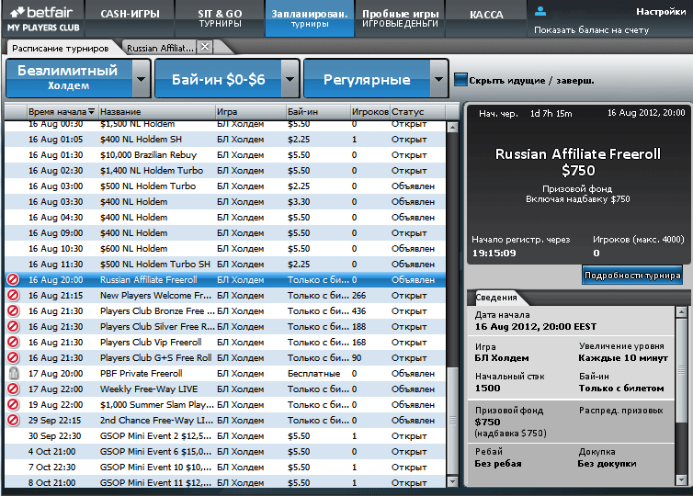Select GSOP Mini Event 10 row
The height and width of the screenshot is (496, 693).
point(225,467)
